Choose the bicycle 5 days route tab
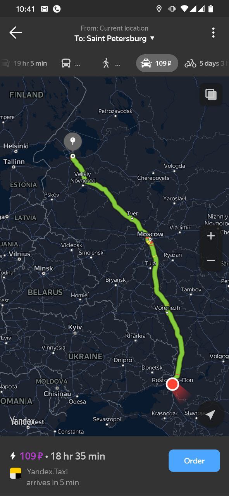Screen dimensions: 229x496 206,63
